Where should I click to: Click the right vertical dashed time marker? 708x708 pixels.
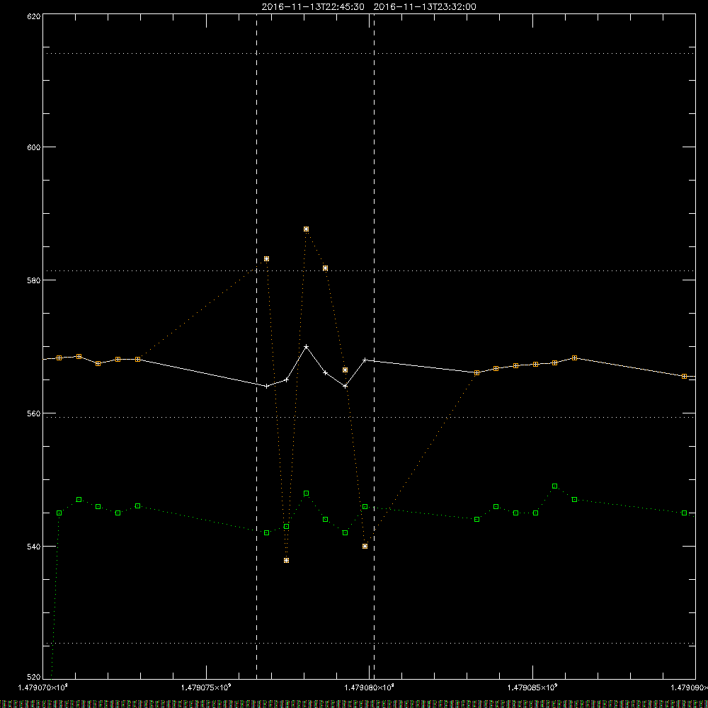coord(375,346)
